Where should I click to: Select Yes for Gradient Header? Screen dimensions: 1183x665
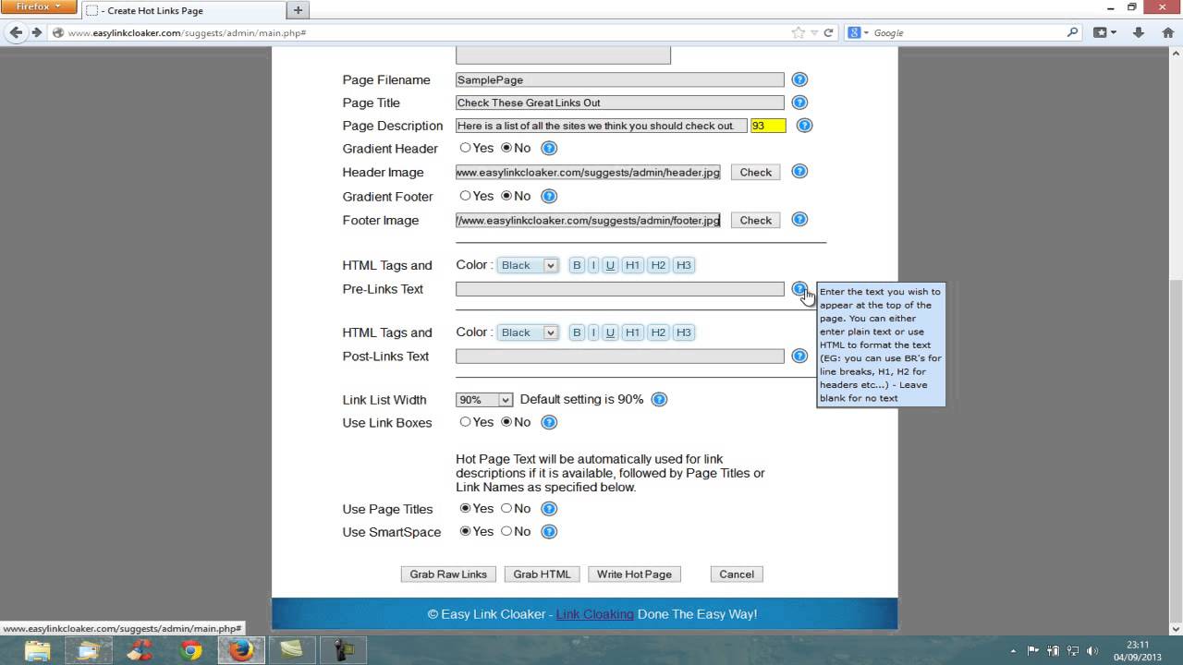point(466,148)
